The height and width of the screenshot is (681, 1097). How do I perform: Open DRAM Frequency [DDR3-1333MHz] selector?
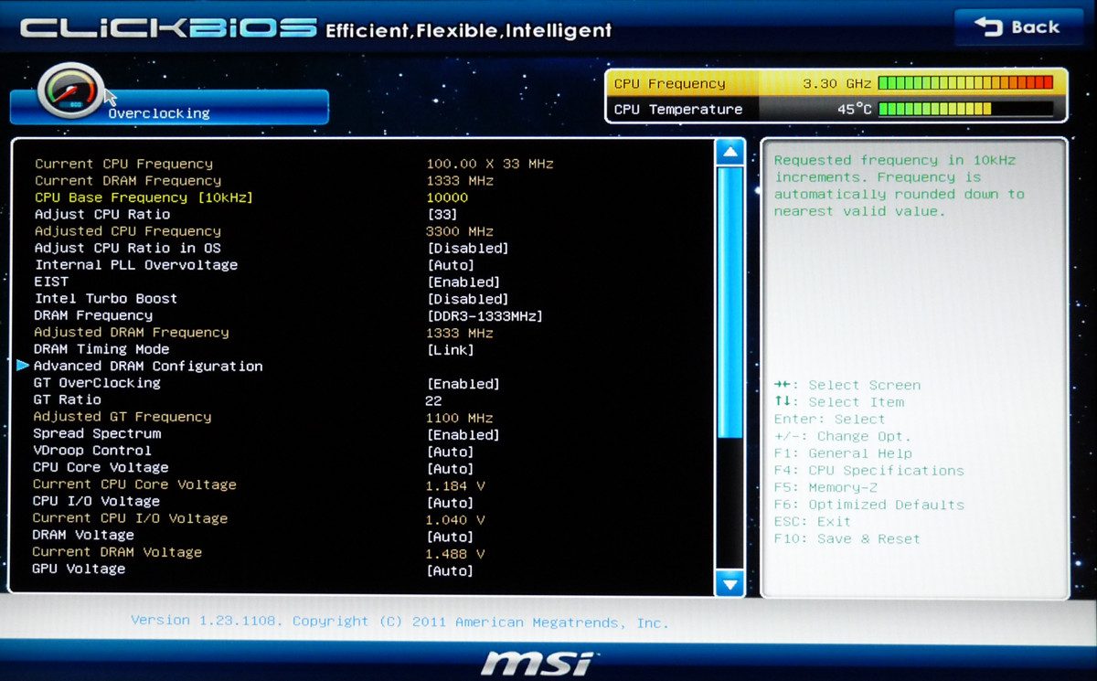485,315
